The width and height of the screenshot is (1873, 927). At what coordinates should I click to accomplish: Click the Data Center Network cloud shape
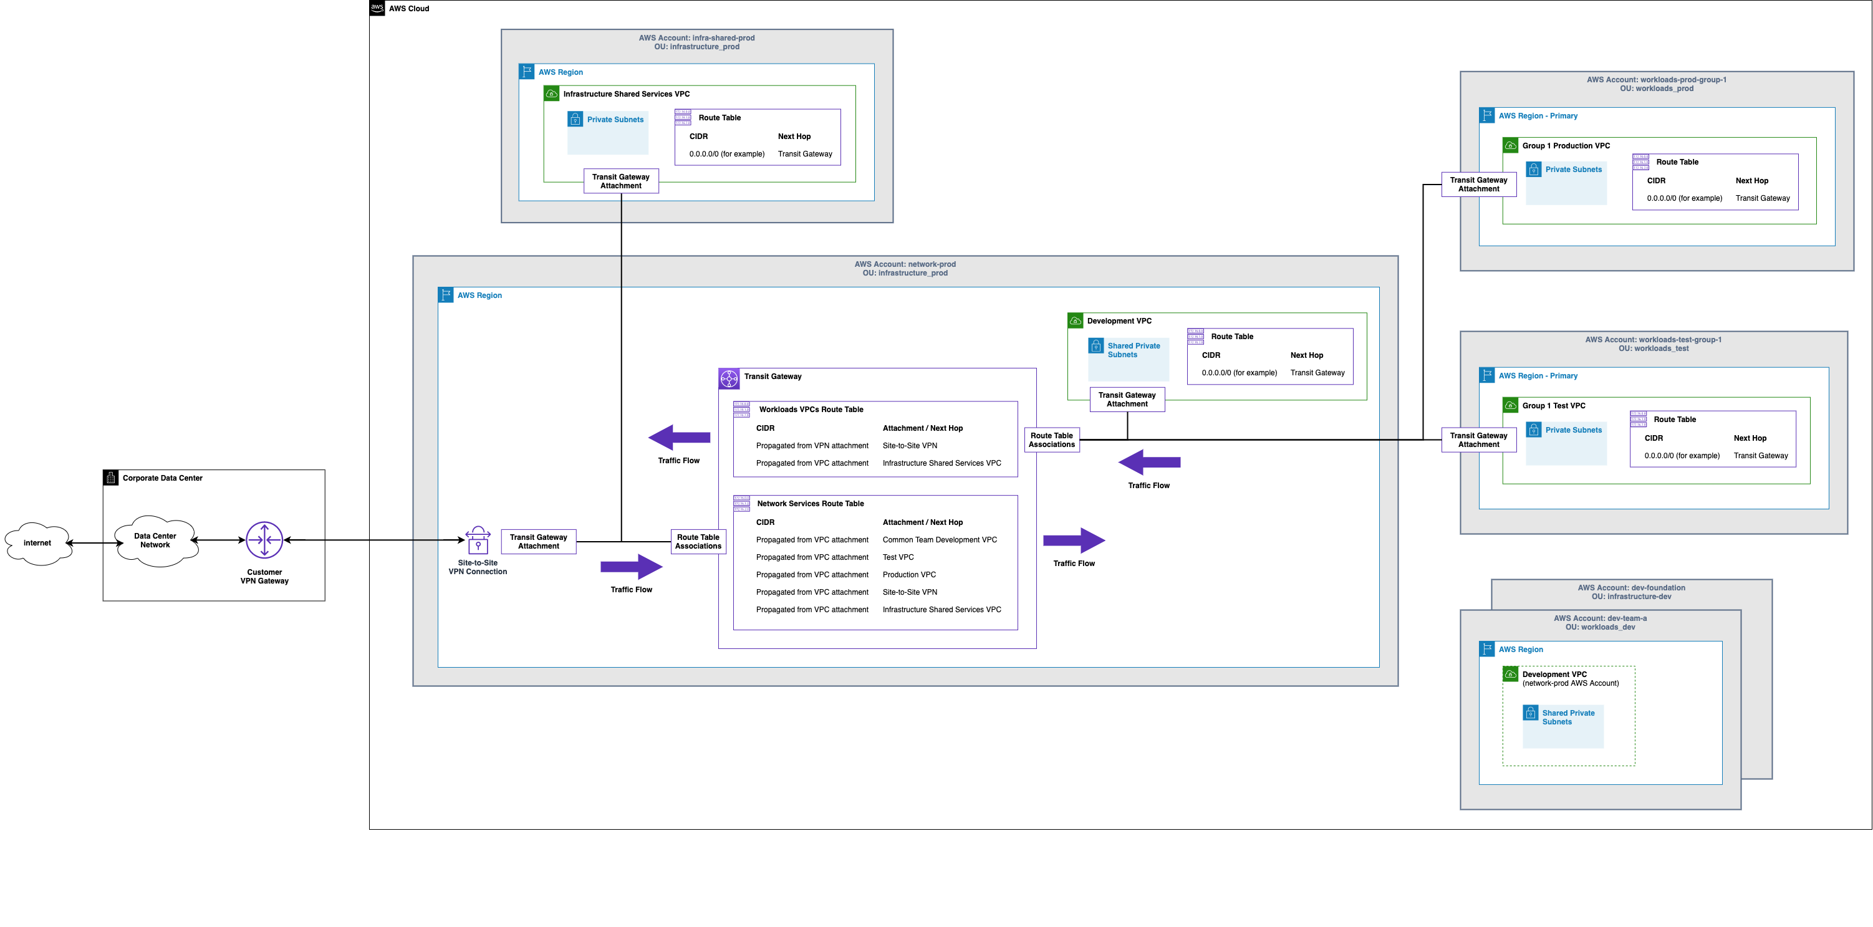click(156, 540)
